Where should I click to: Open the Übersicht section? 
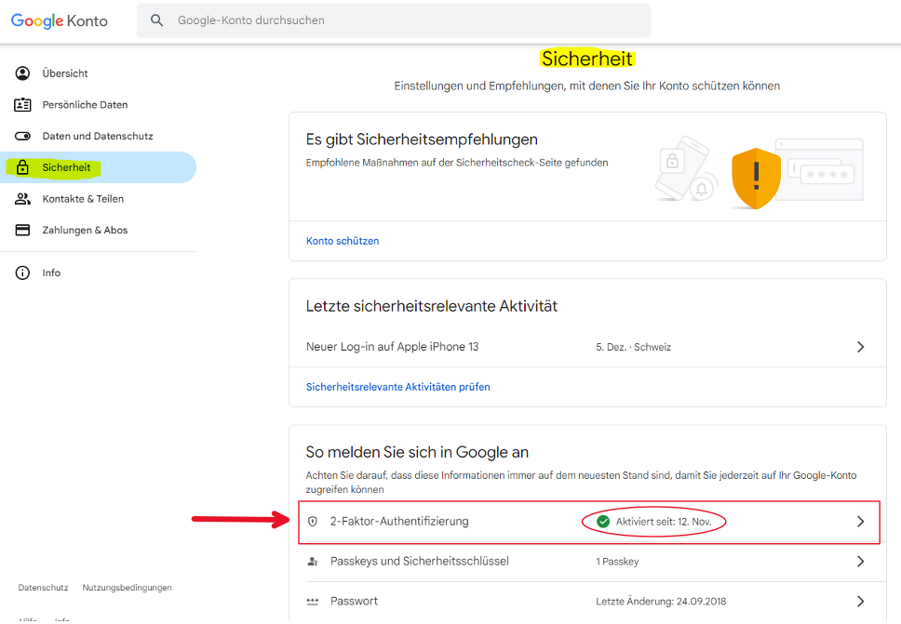coord(65,73)
